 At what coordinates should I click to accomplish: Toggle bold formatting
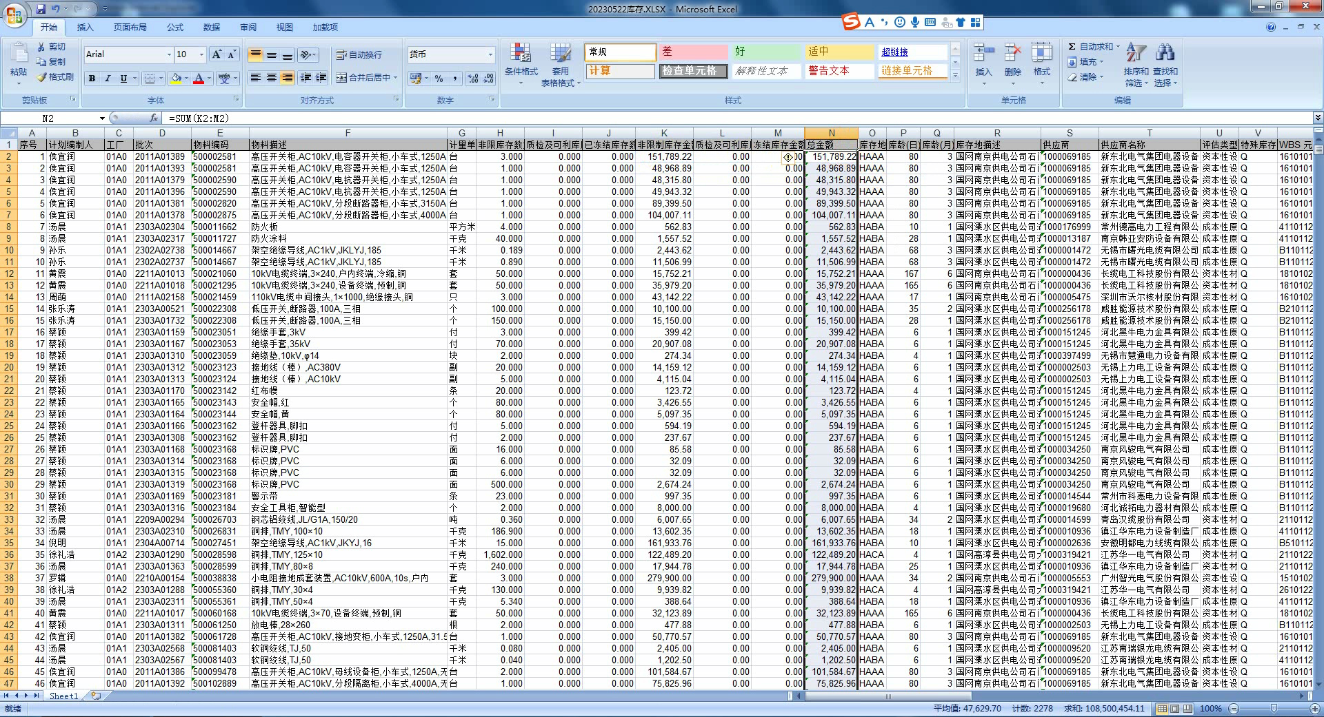(x=92, y=79)
